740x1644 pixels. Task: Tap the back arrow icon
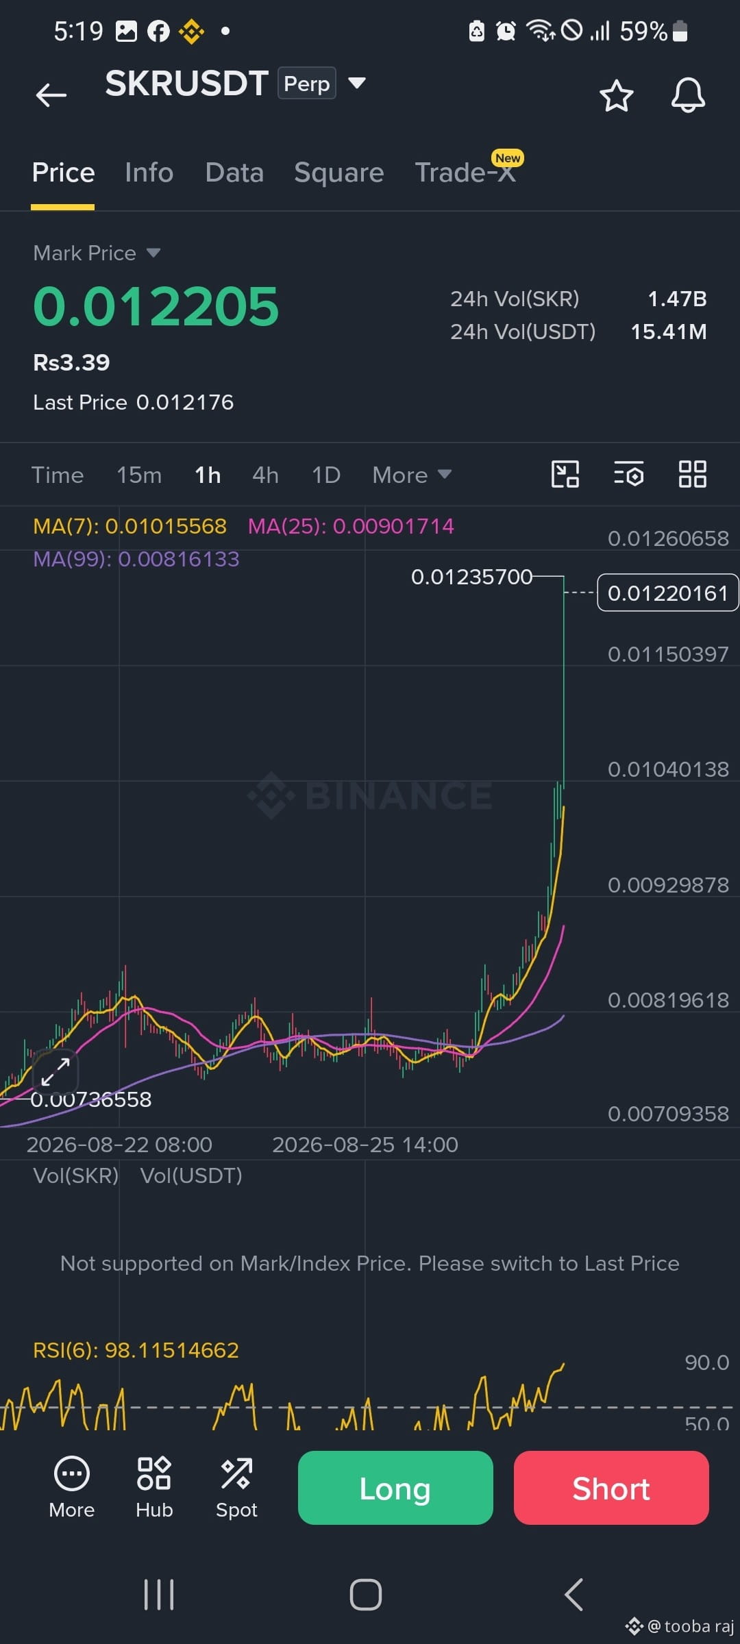click(51, 95)
